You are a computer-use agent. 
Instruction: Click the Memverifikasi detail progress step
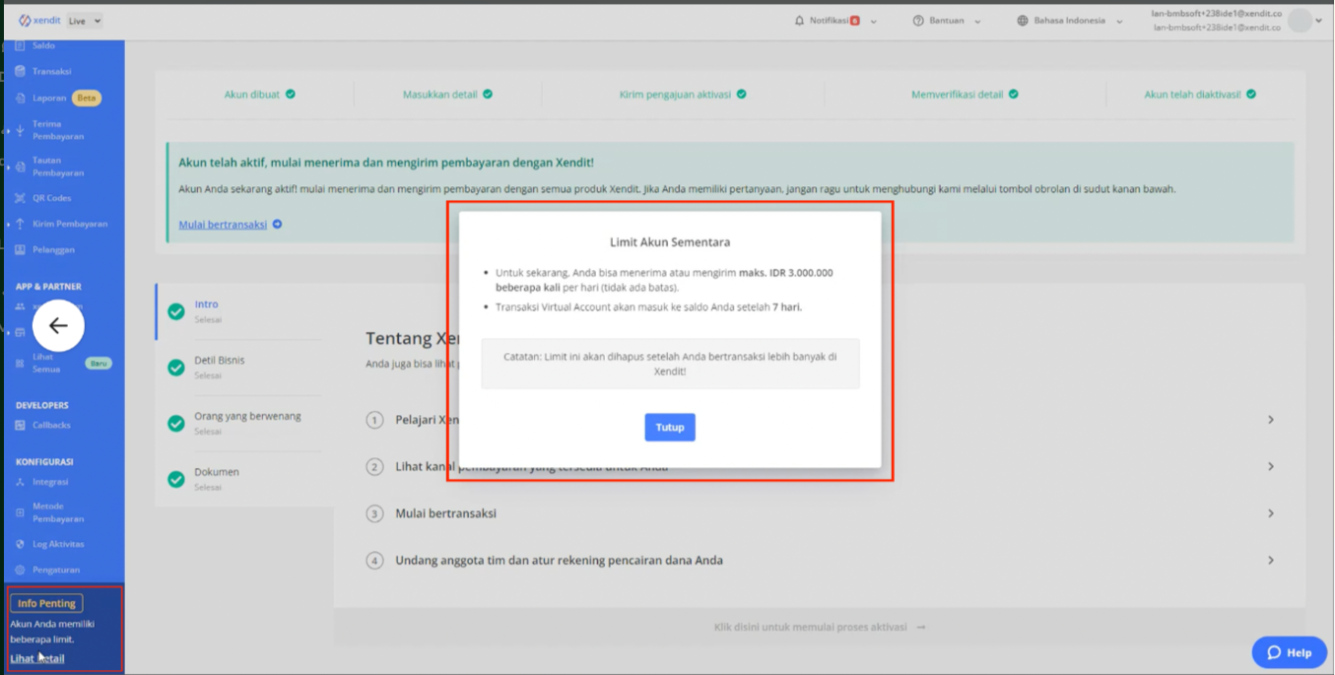pyautogui.click(x=965, y=95)
